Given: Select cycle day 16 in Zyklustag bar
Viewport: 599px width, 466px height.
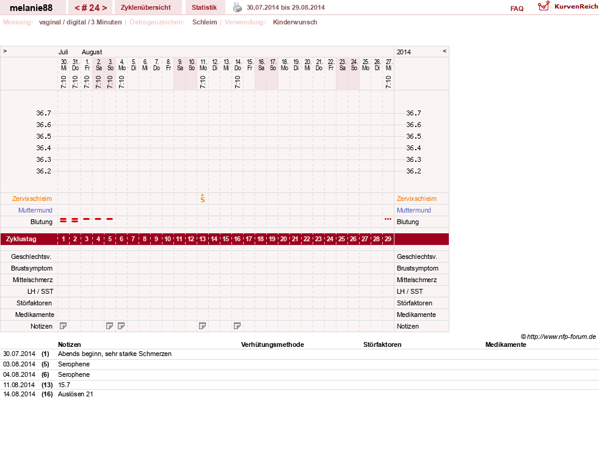Looking at the screenshot, I should (238, 239).
